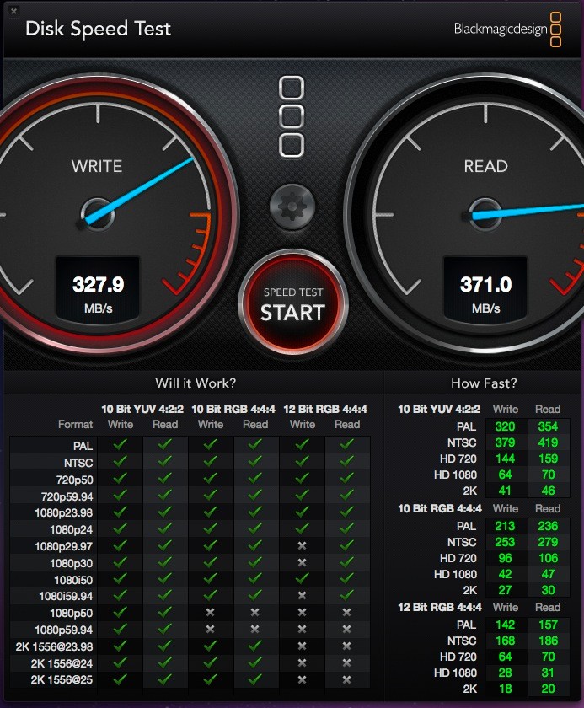Image resolution: width=584 pixels, height=708 pixels.
Task: Click the 1080i59.94 format row label
Action: [x=66, y=597]
